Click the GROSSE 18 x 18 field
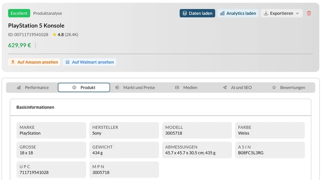 (51, 150)
